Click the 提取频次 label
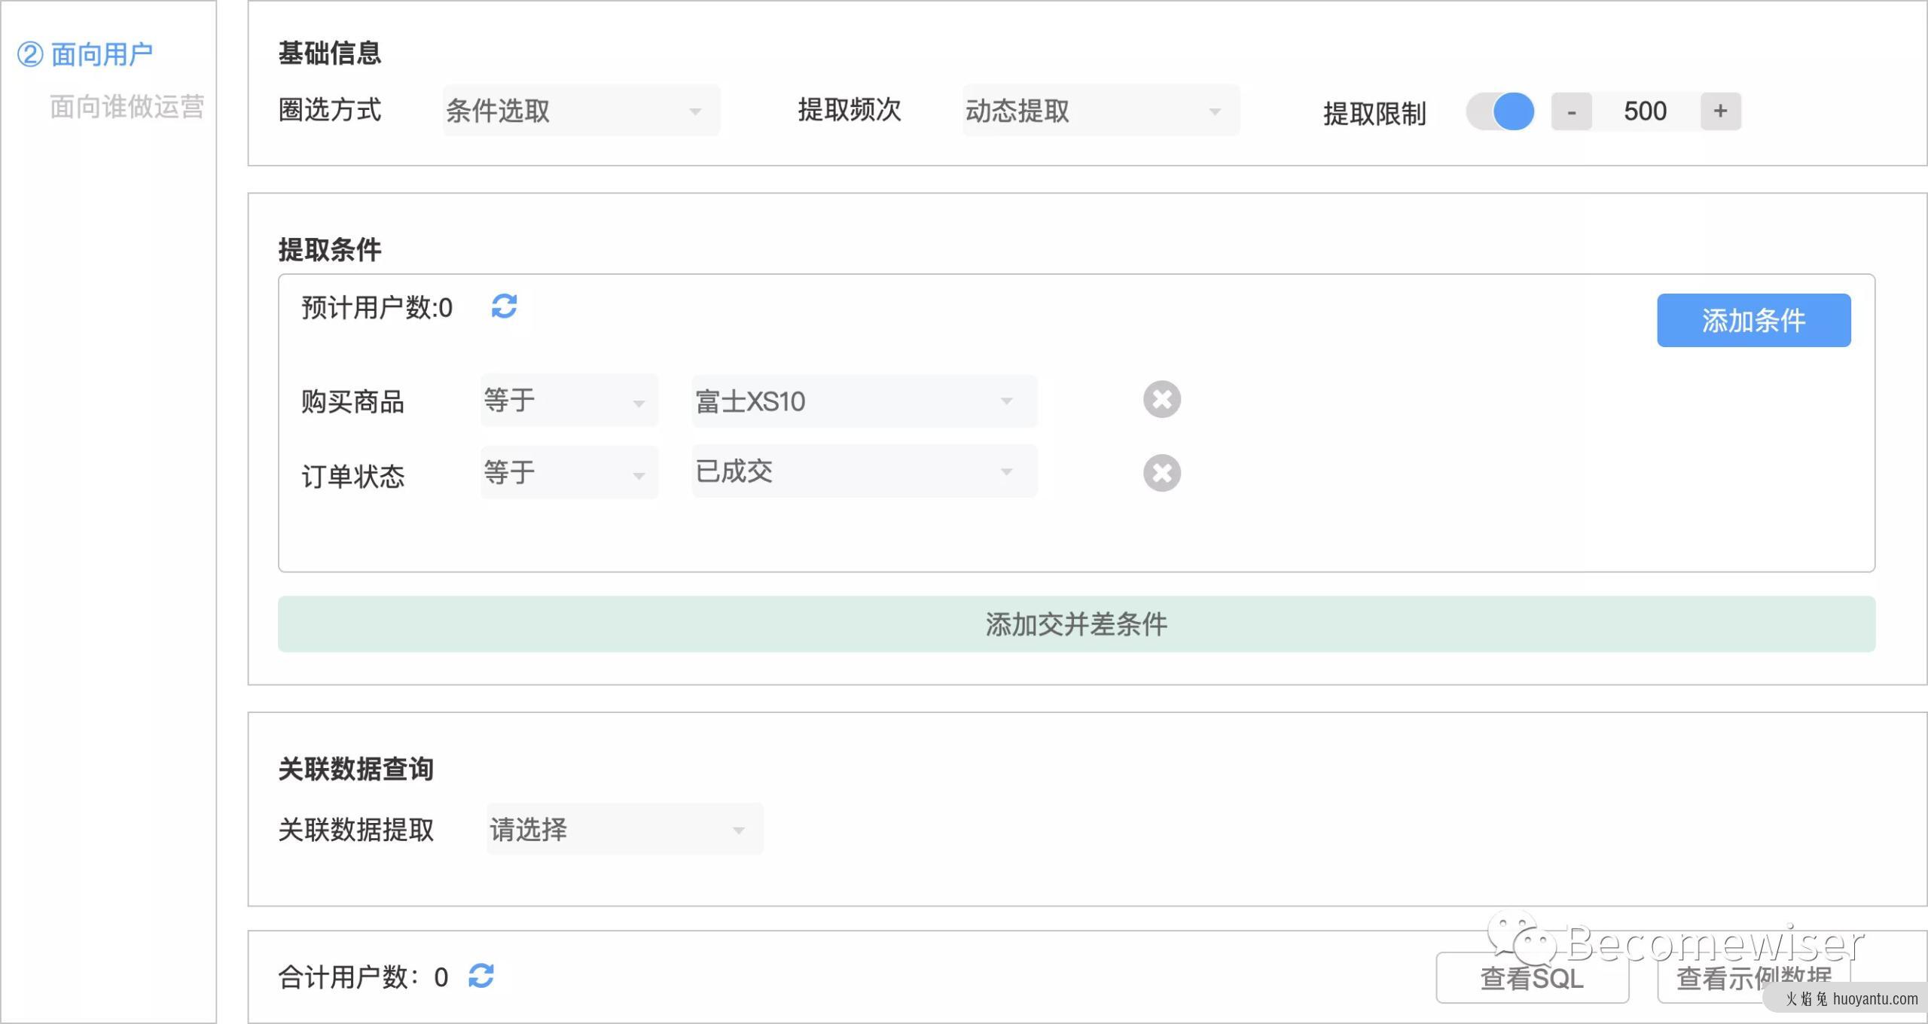This screenshot has height=1024, width=1928. [x=850, y=110]
